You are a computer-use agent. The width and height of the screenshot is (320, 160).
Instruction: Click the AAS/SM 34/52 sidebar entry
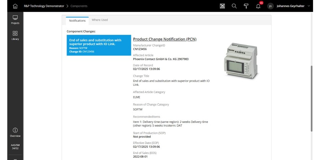pyautogui.click(x=15, y=147)
